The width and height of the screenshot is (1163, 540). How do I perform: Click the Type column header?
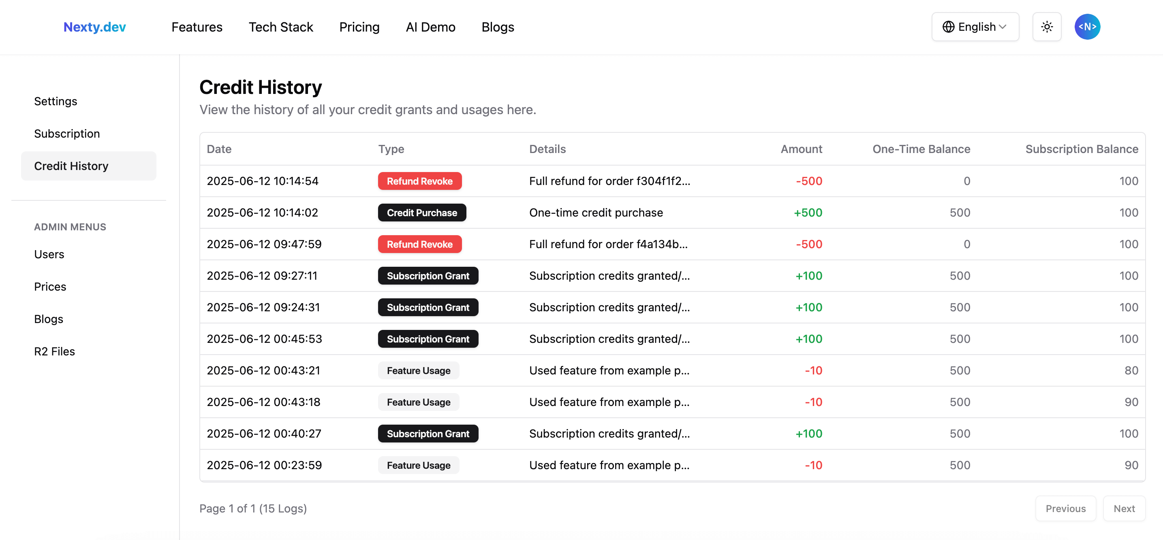391,149
